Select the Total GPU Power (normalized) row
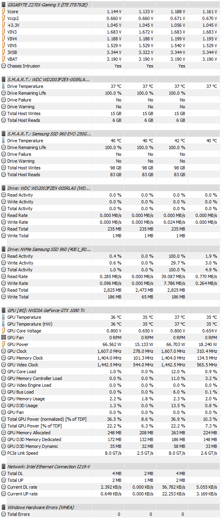The width and height of the screenshot is (222, 519). pos(110,419)
